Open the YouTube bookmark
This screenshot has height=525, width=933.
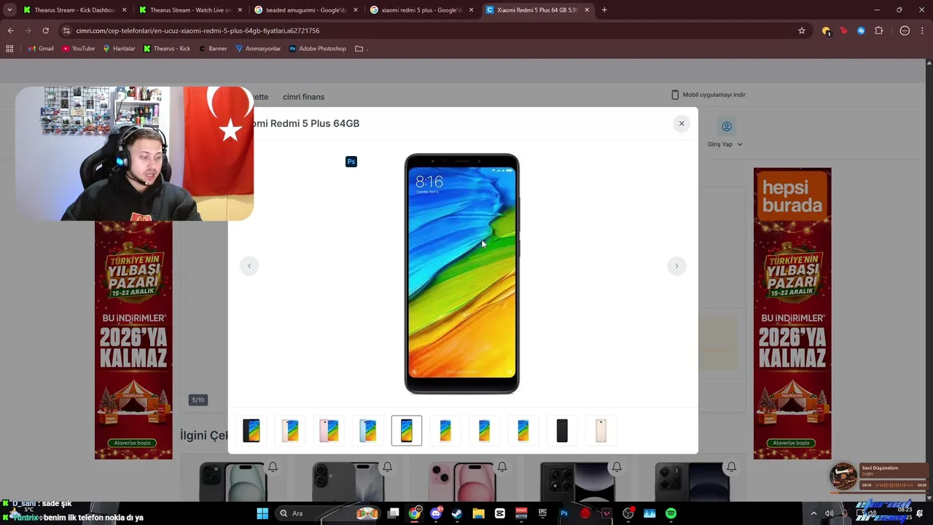pyautogui.click(x=78, y=49)
